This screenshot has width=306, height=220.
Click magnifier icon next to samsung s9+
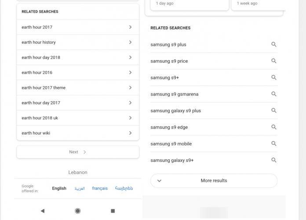coord(274,77)
